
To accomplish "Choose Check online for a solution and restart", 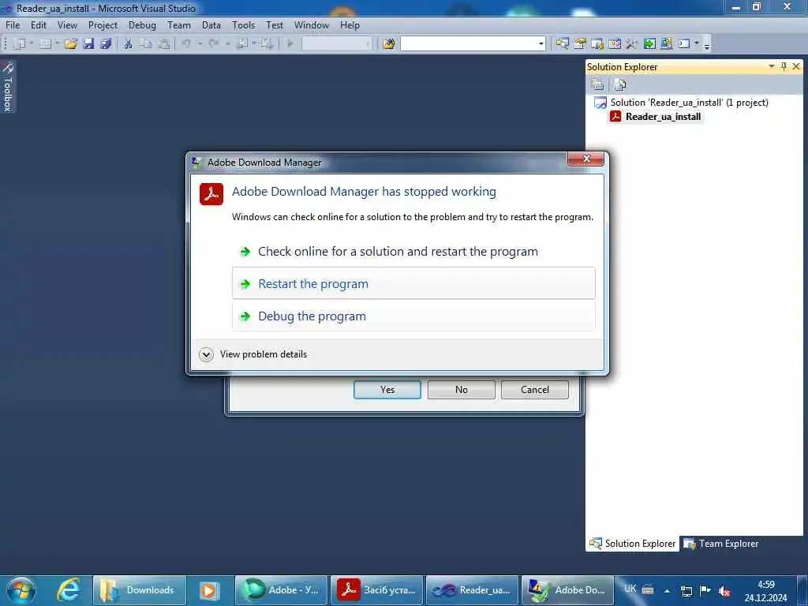I will click(413, 252).
